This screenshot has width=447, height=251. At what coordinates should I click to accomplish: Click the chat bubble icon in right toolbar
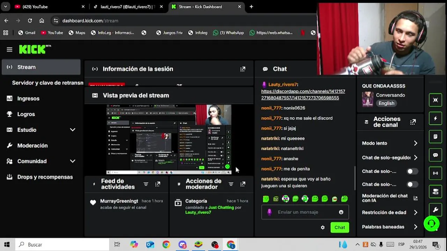coord(435,155)
